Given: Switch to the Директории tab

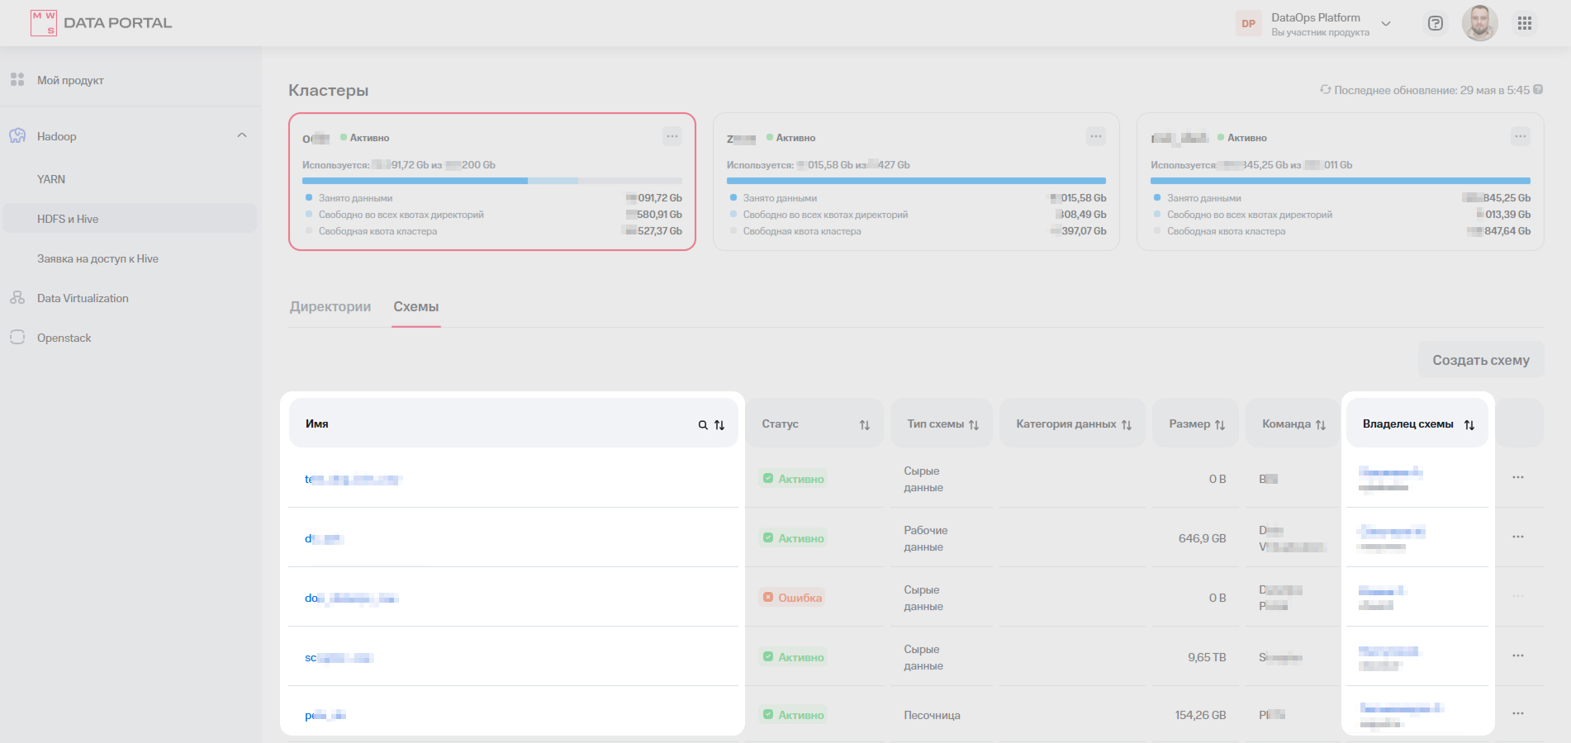Looking at the screenshot, I should click(330, 307).
